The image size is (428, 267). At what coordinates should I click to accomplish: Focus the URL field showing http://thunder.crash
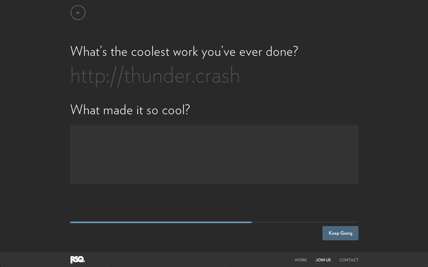pyautogui.click(x=155, y=76)
